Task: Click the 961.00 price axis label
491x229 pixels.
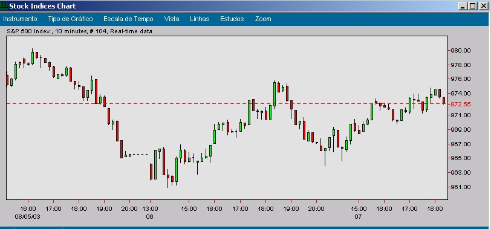Action: coord(461,187)
